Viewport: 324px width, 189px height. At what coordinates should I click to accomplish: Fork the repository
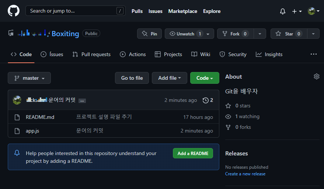pyautogui.click(x=236, y=34)
